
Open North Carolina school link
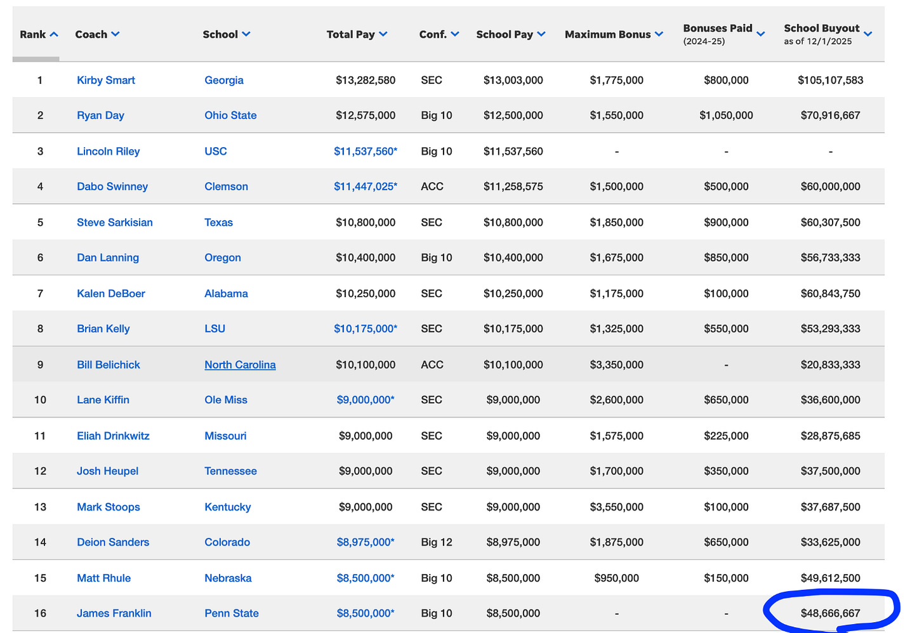point(240,365)
